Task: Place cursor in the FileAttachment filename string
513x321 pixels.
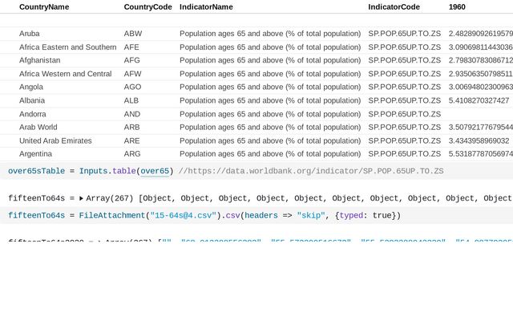Action: click(185, 215)
